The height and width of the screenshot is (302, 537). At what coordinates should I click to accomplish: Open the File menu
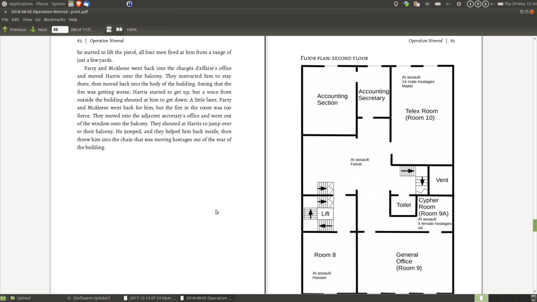pyautogui.click(x=5, y=19)
